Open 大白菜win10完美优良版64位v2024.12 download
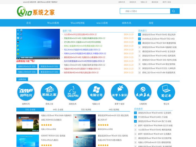Screen dimensions: 196x147 [x=80, y=34]
